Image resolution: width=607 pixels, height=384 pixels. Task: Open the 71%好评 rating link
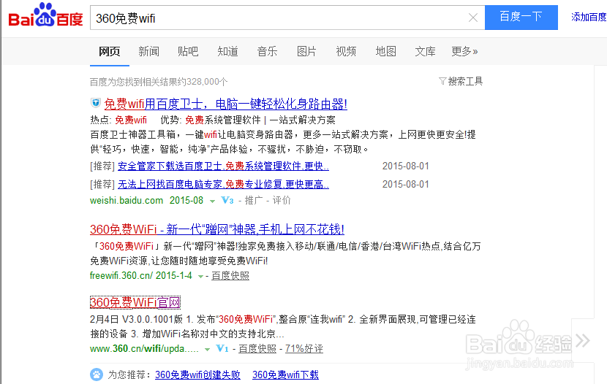pos(304,348)
